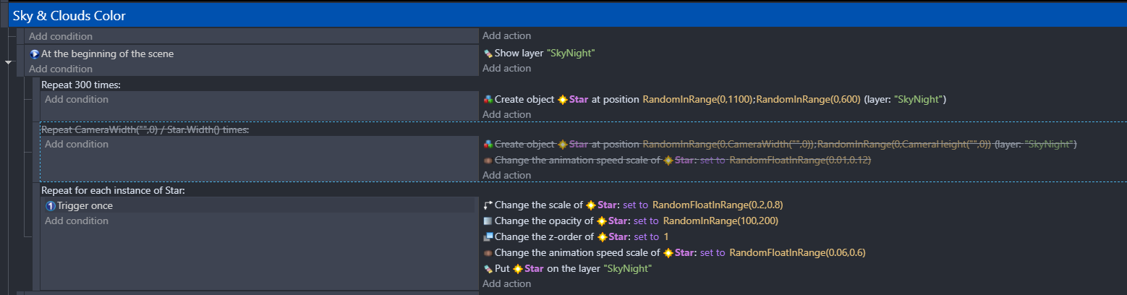Click 'Add action' below Show layer "SkyNight"
The image size is (1127, 295).
[x=506, y=69]
